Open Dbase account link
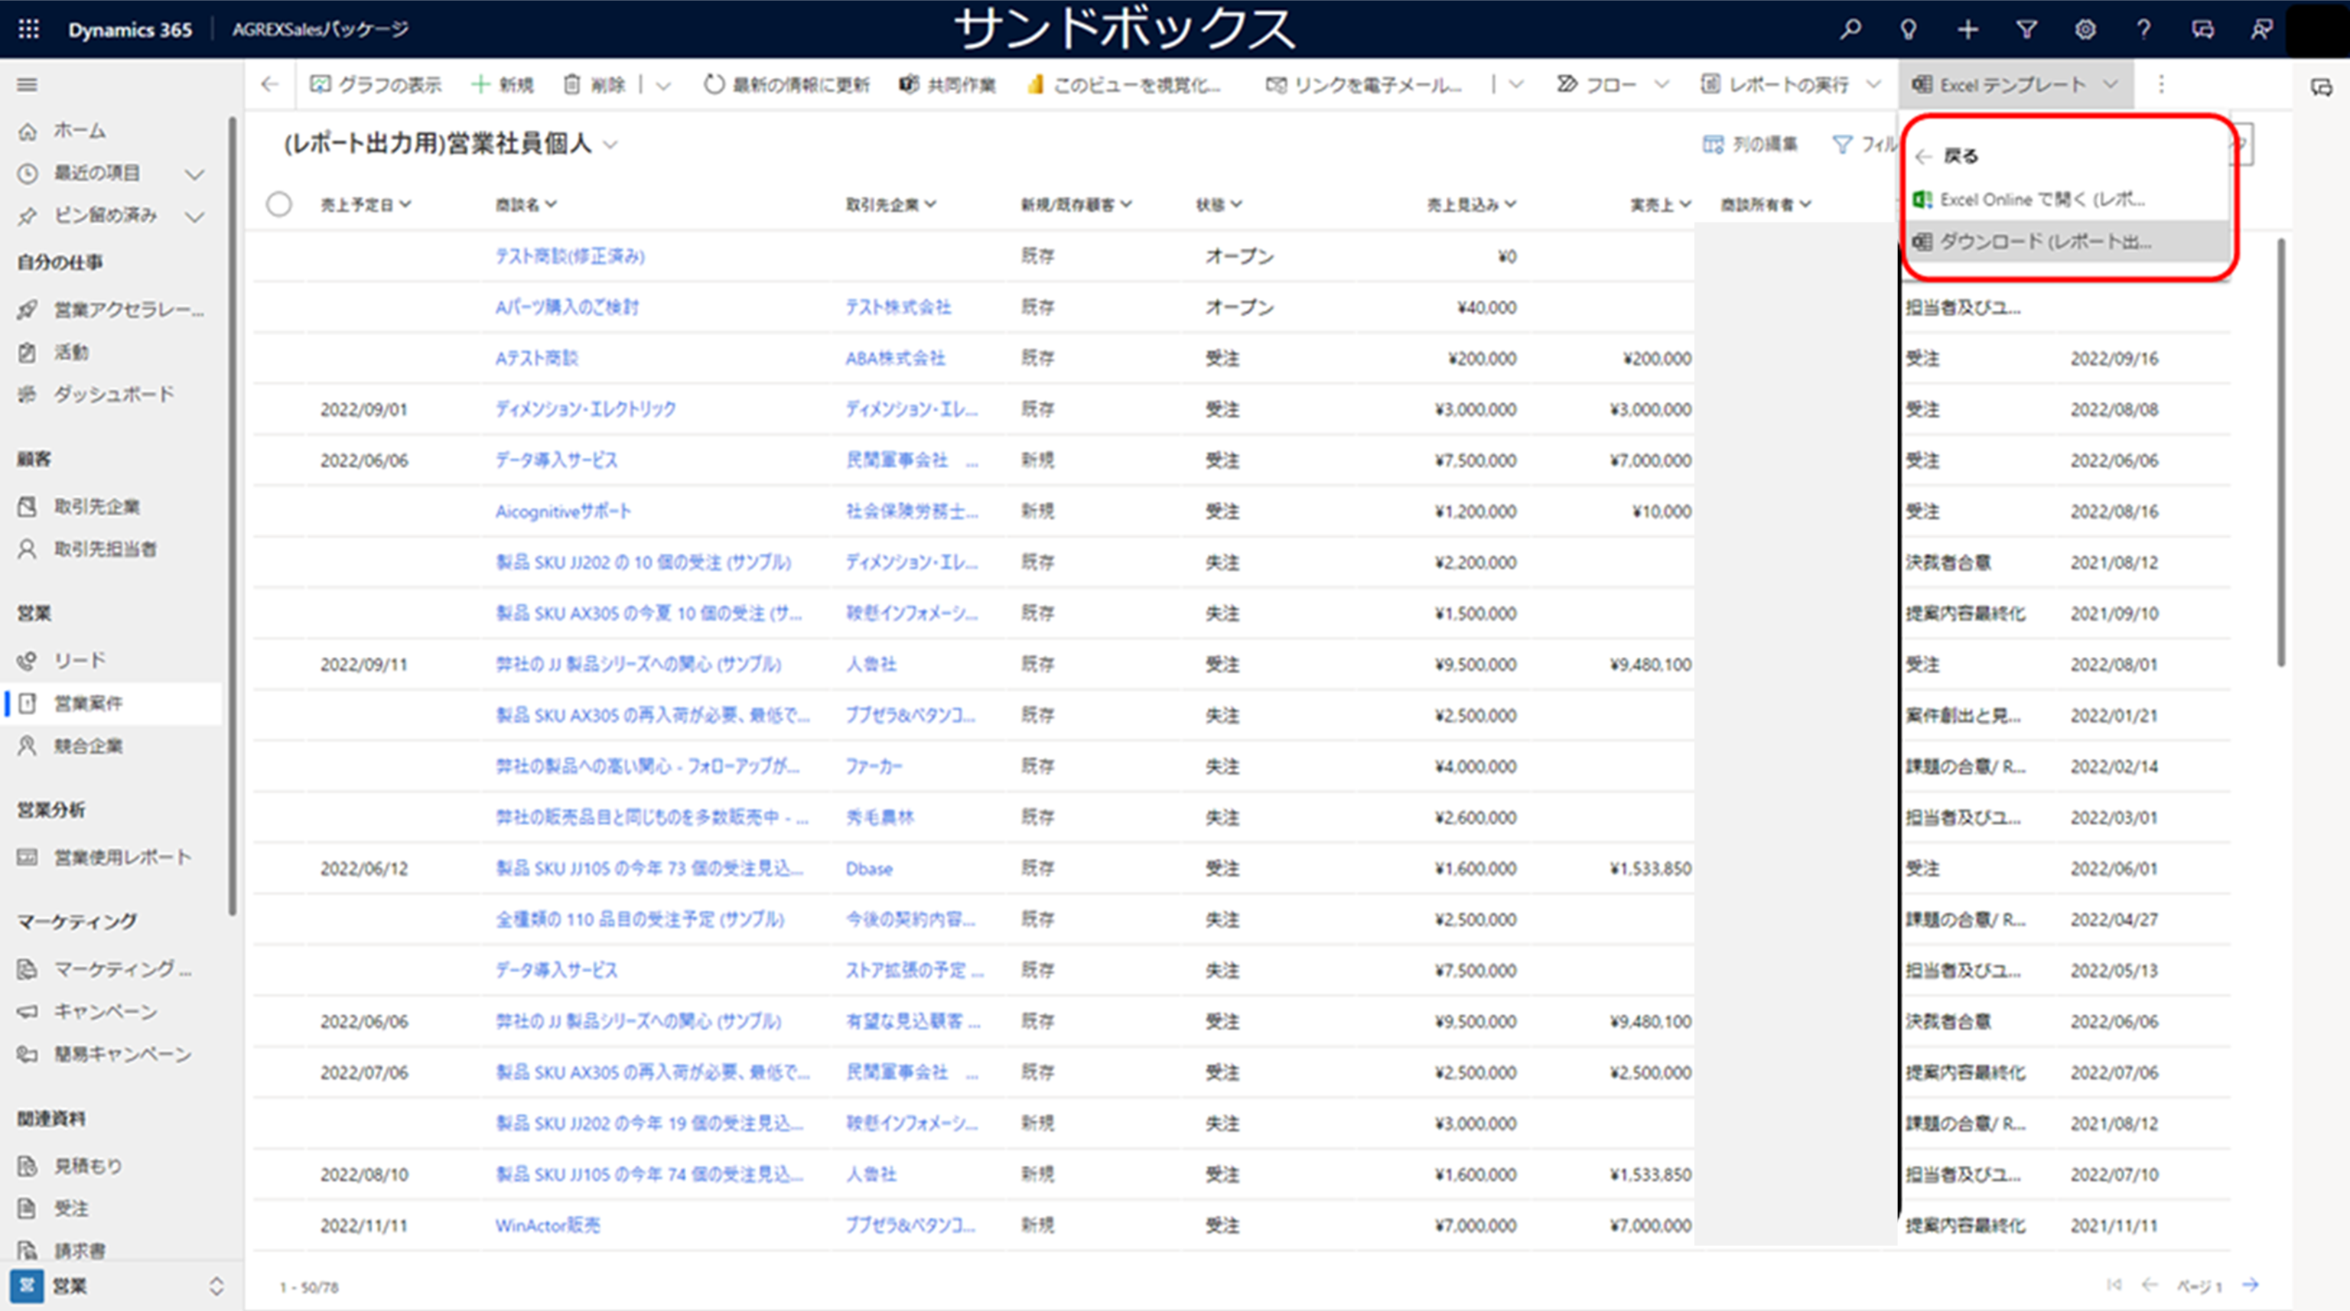This screenshot has height=1311, width=2350. [x=868, y=869]
